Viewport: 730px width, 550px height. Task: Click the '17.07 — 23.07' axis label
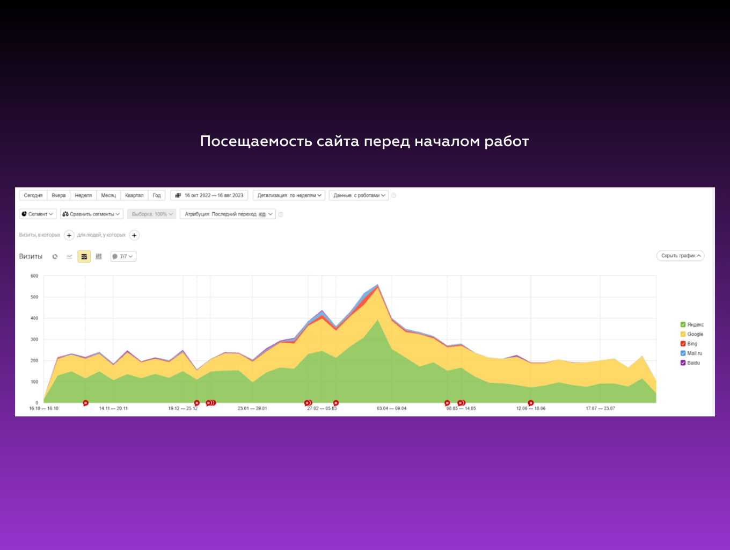click(x=600, y=409)
